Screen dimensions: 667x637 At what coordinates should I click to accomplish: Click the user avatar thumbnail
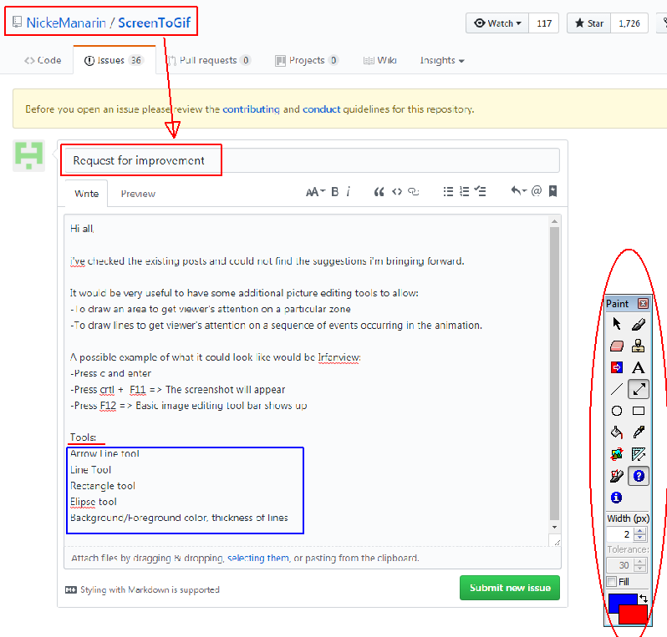tap(28, 155)
